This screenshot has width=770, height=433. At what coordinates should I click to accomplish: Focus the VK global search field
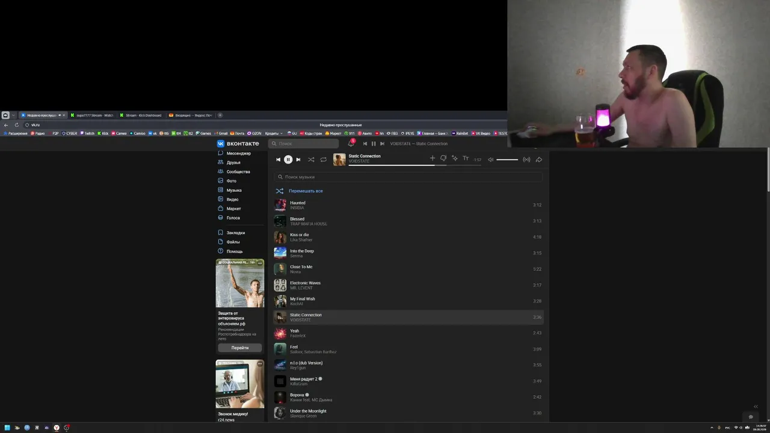point(304,144)
